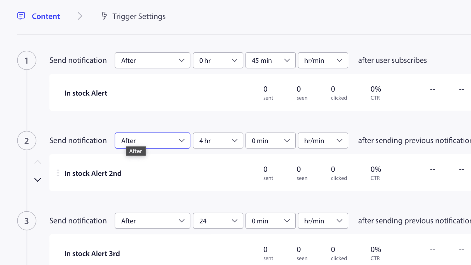The height and width of the screenshot is (265, 471).
Task: Click the speech bubble Content icon
Action: pos(21,16)
